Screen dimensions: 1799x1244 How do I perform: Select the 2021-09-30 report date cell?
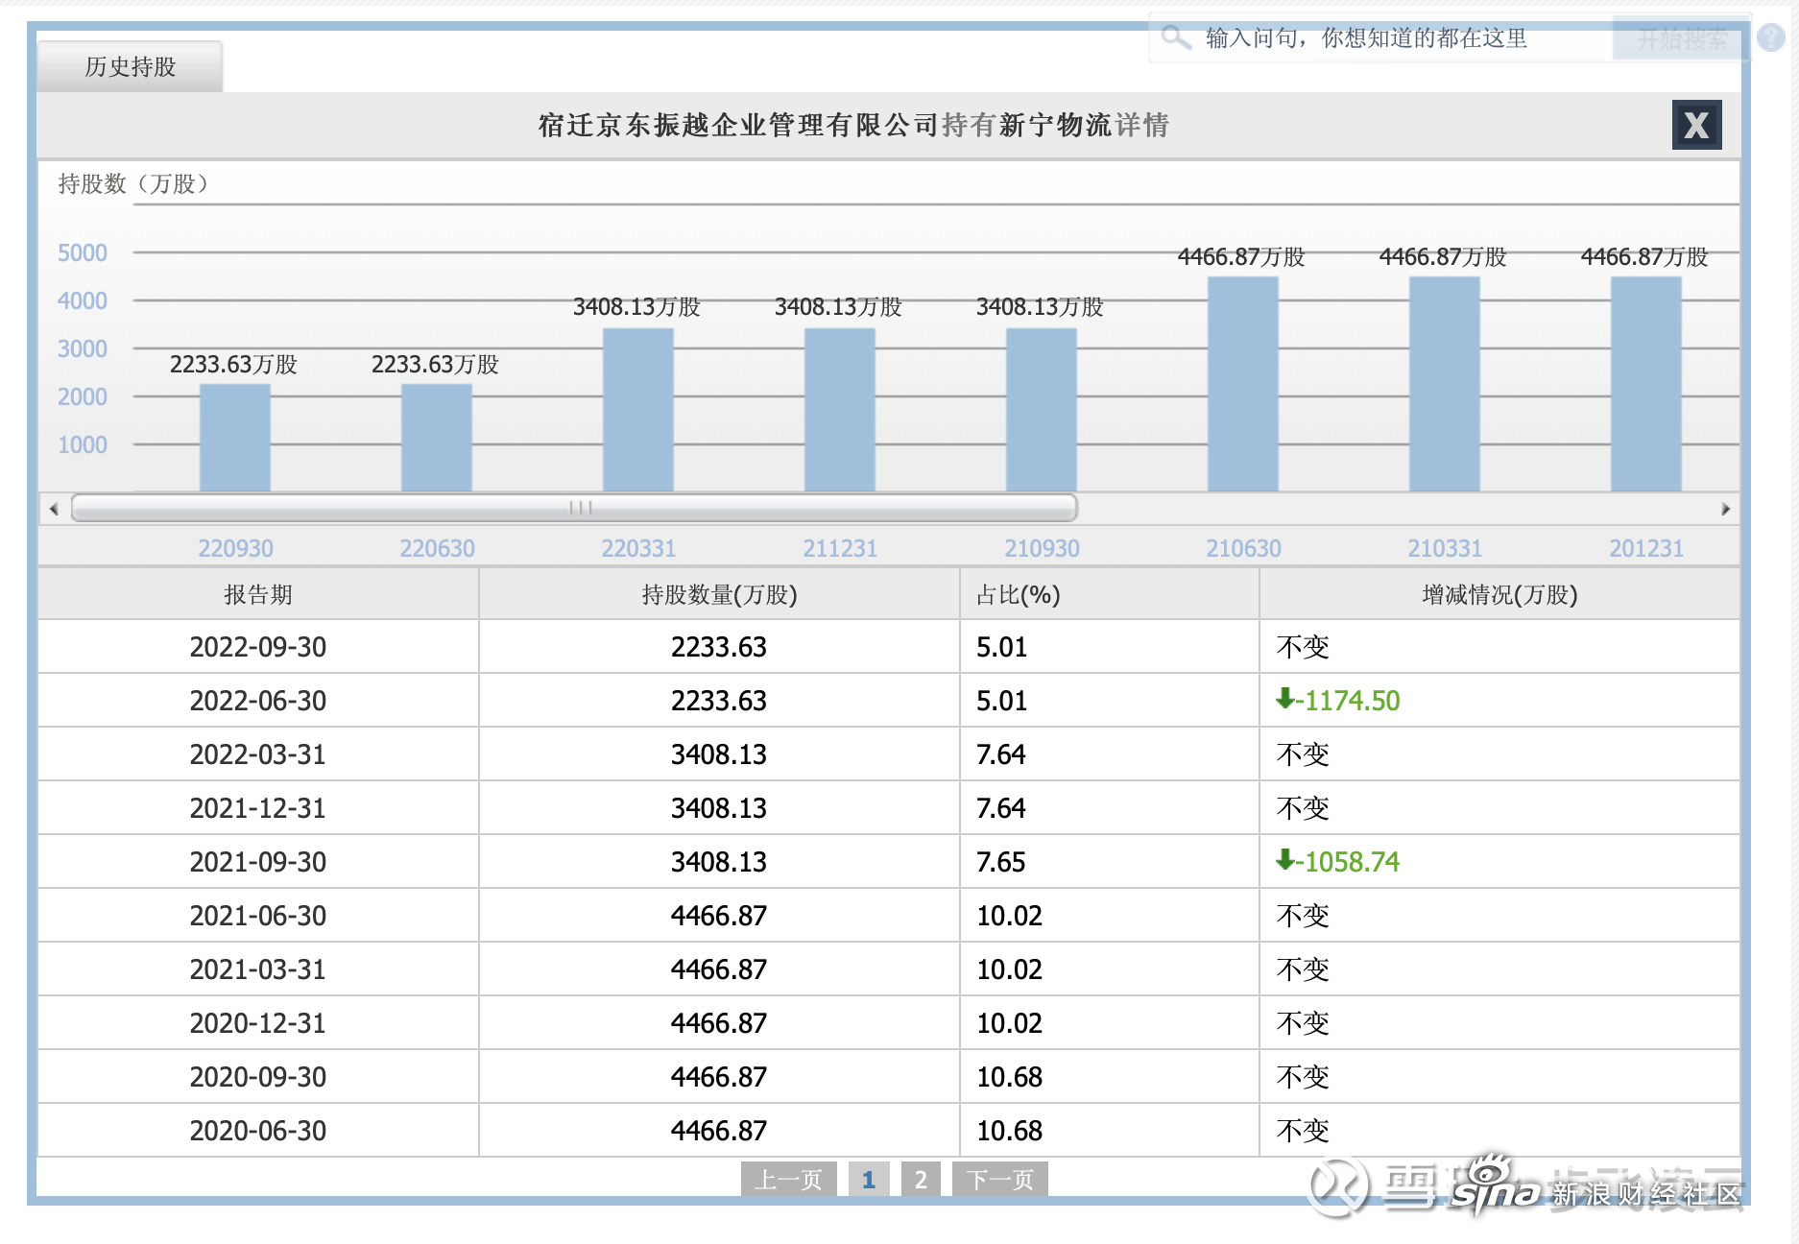pos(258,862)
